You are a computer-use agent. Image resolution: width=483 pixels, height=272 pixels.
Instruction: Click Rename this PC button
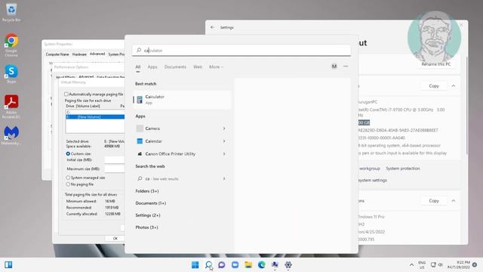[x=436, y=64]
